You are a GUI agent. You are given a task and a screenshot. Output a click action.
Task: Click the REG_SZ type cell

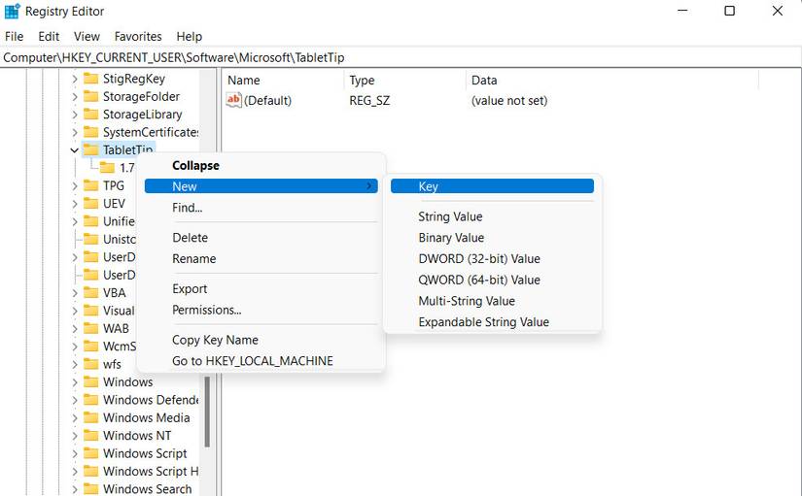point(369,101)
